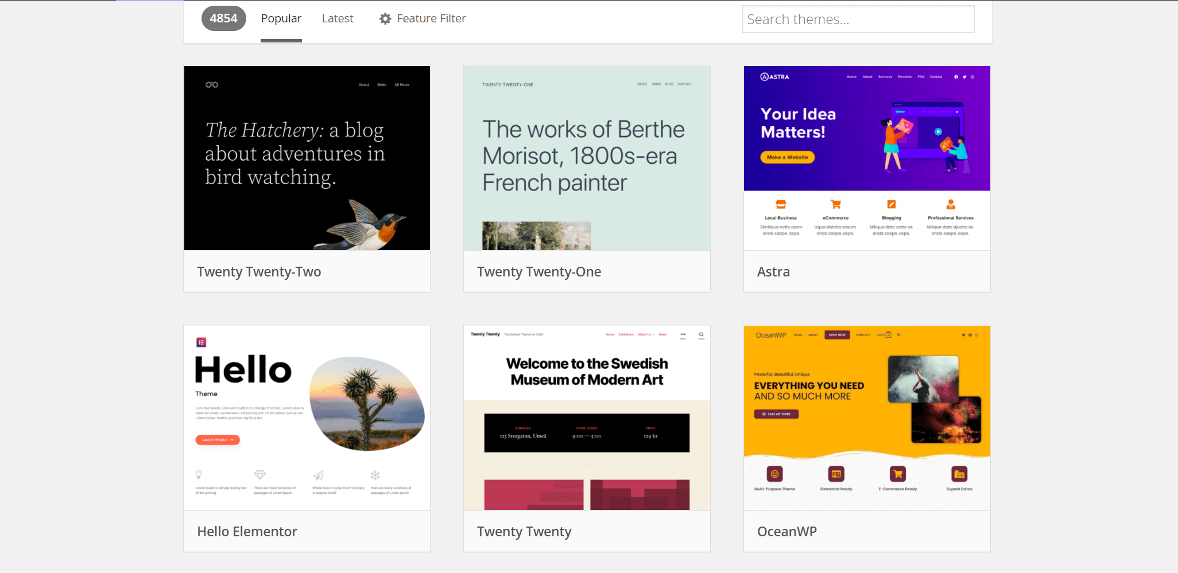Click the 4854 theme count badge
The height and width of the screenshot is (573, 1178).
(x=223, y=18)
